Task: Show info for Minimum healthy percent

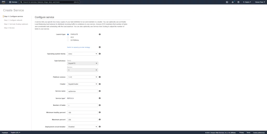Action: (x=100, y=112)
